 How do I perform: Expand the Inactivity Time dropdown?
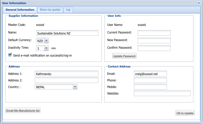pyautogui.click(x=46, y=48)
